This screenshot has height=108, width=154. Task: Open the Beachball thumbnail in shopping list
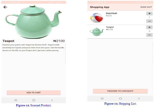click(96, 18)
